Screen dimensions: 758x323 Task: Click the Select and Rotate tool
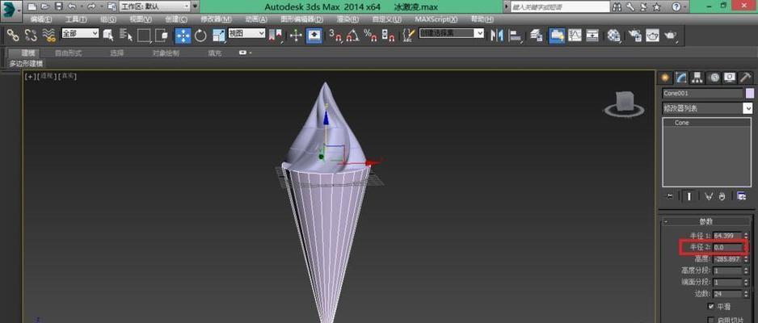tap(200, 35)
